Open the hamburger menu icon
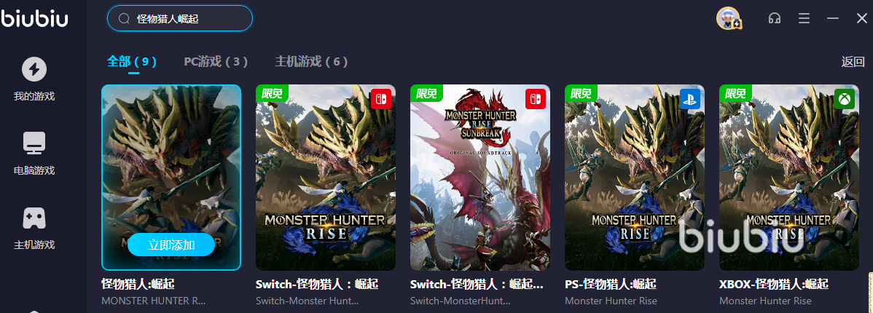Screen dimensions: 873x313 point(803,18)
